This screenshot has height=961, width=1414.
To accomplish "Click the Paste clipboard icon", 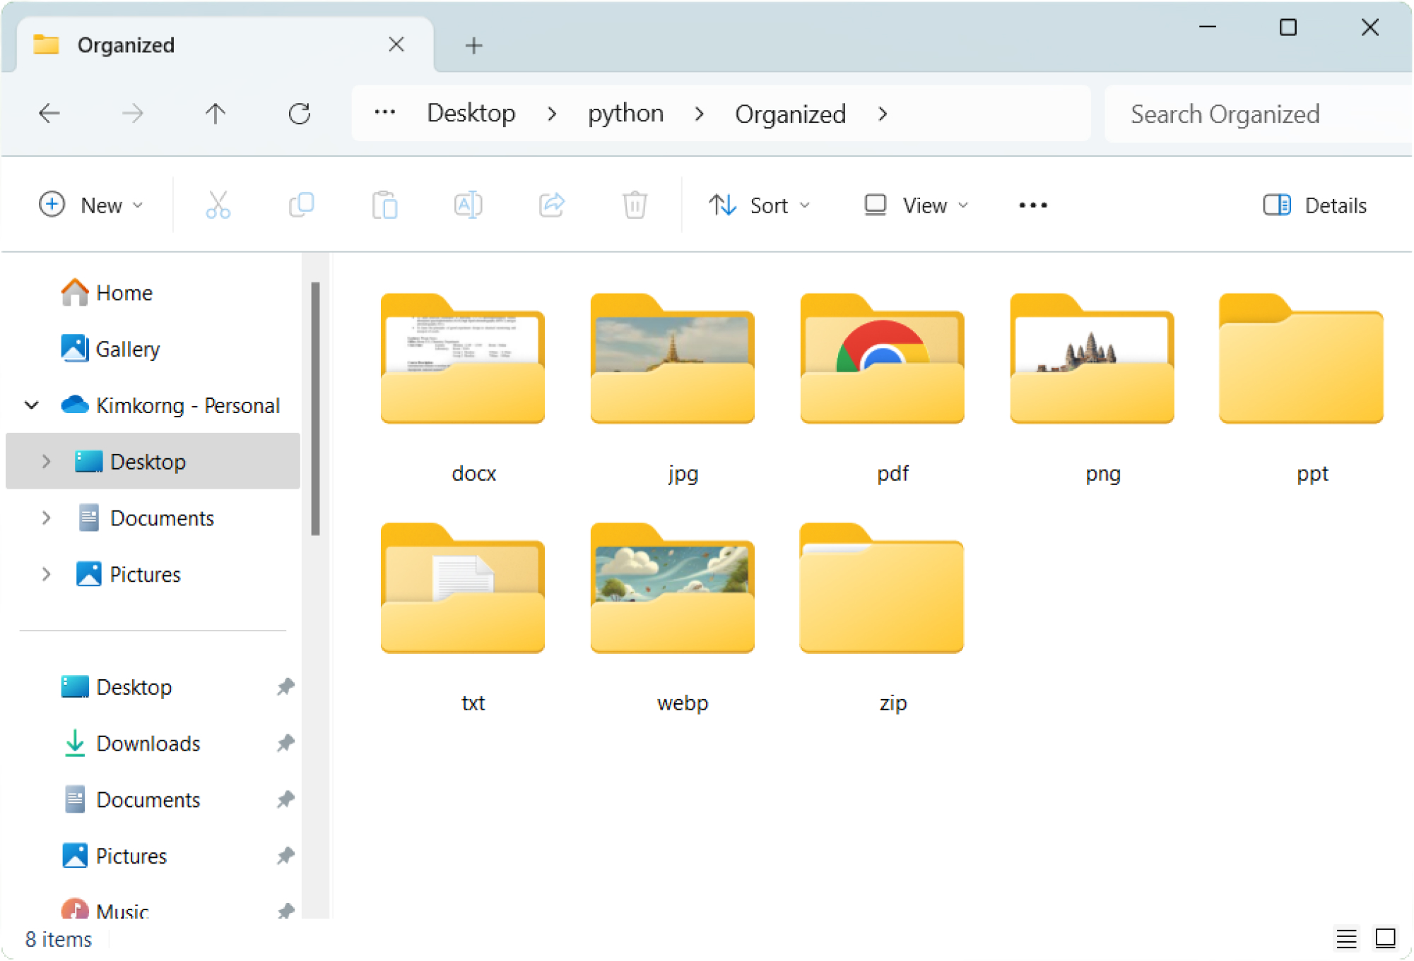I will (x=385, y=205).
